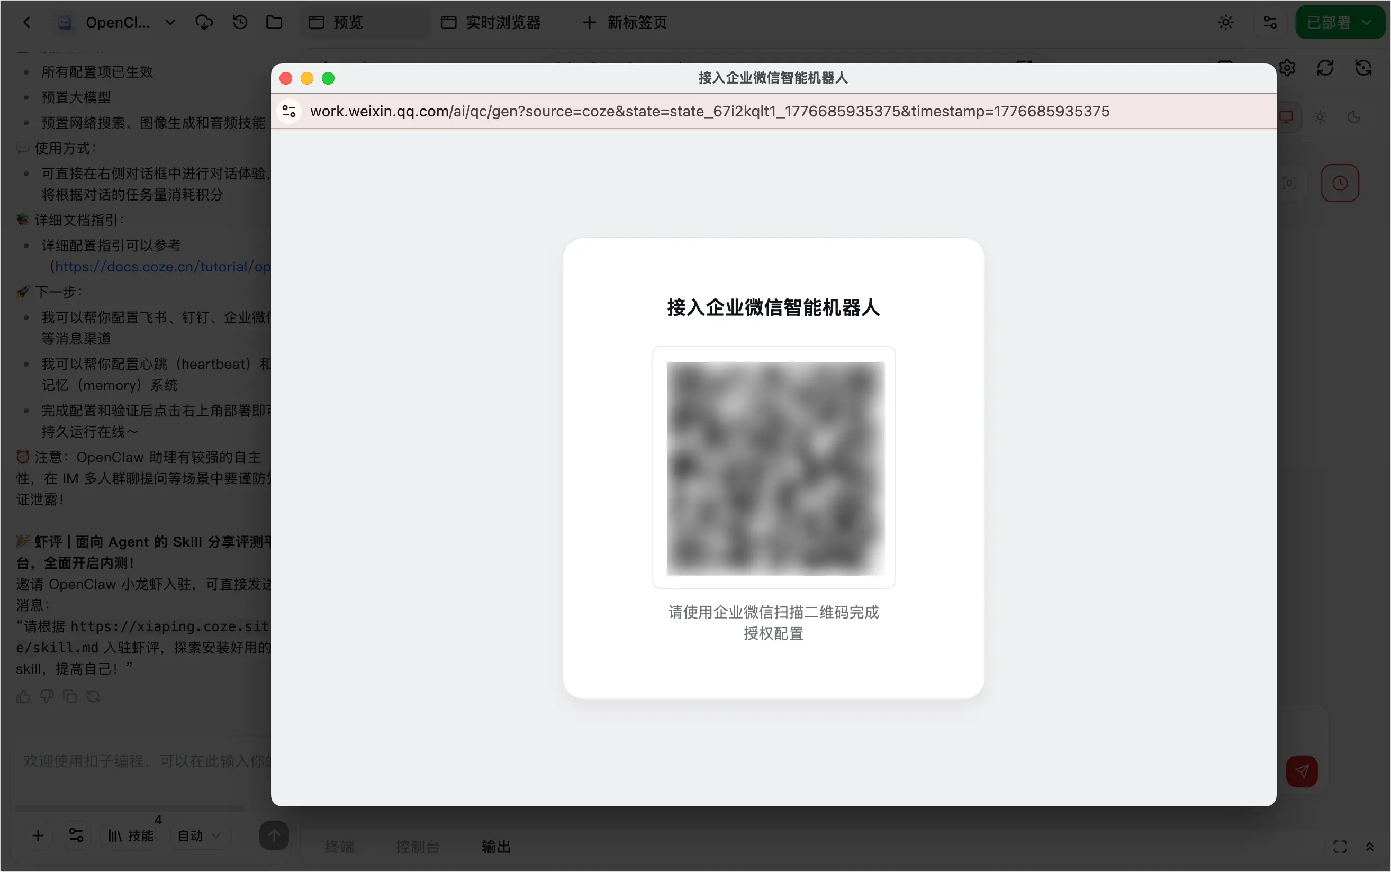This screenshot has height=872, width=1391.
Task: Click the thumbs down icon under the message
Action: [x=47, y=697]
